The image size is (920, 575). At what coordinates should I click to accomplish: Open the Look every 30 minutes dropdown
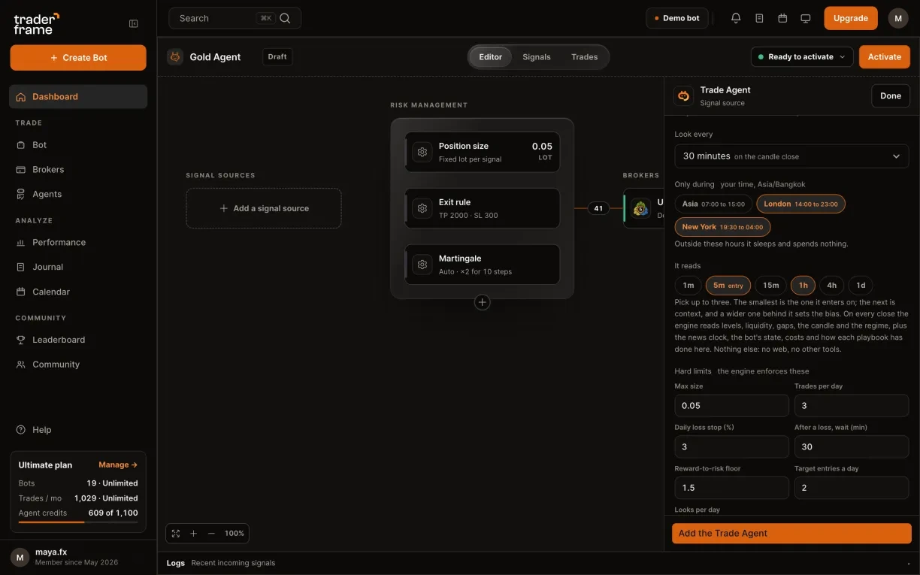pos(791,156)
